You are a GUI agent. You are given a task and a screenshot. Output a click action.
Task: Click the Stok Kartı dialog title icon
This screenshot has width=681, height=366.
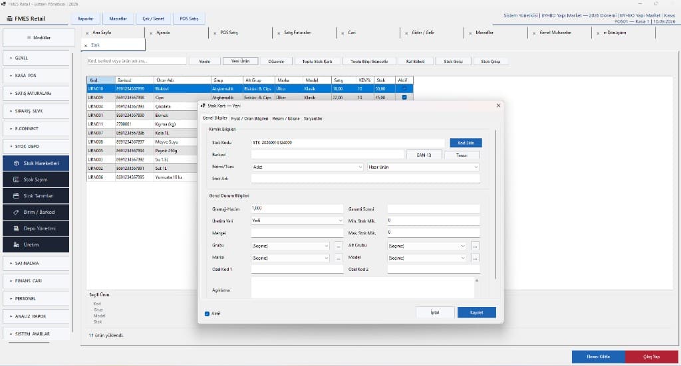pos(203,106)
